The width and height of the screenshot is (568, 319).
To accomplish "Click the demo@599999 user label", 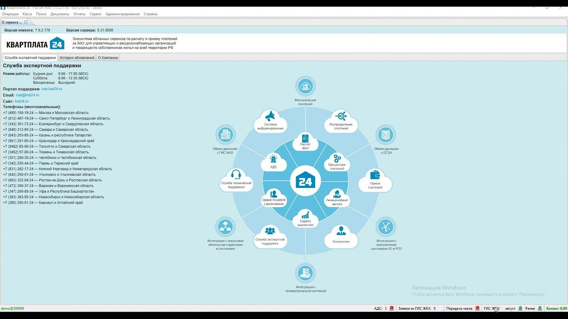I will (x=12, y=308).
